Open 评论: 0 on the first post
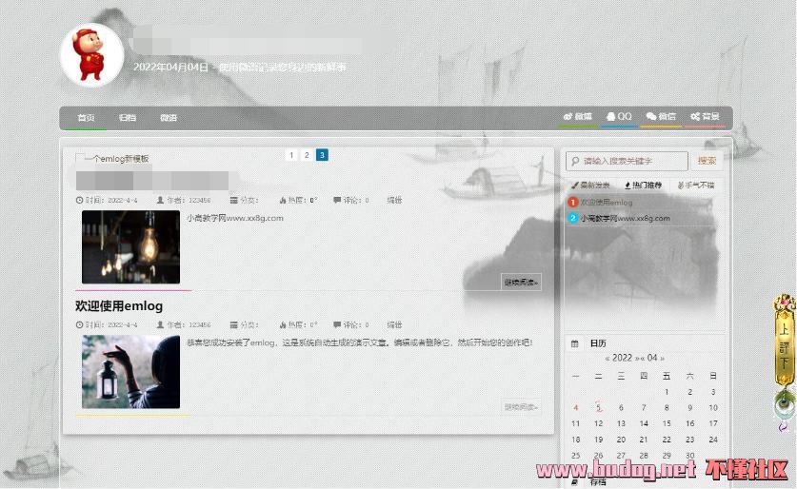This screenshot has width=797, height=489. coord(351,200)
